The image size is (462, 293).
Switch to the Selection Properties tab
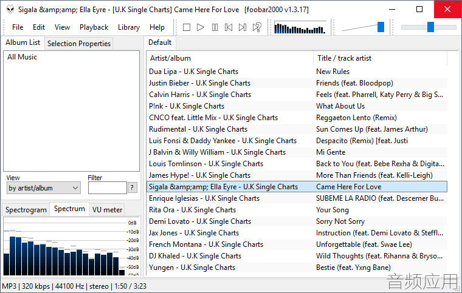coord(78,44)
